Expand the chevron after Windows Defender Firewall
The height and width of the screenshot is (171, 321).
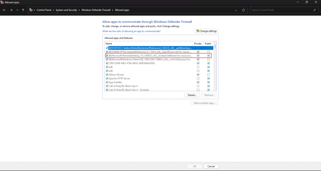(113, 10)
